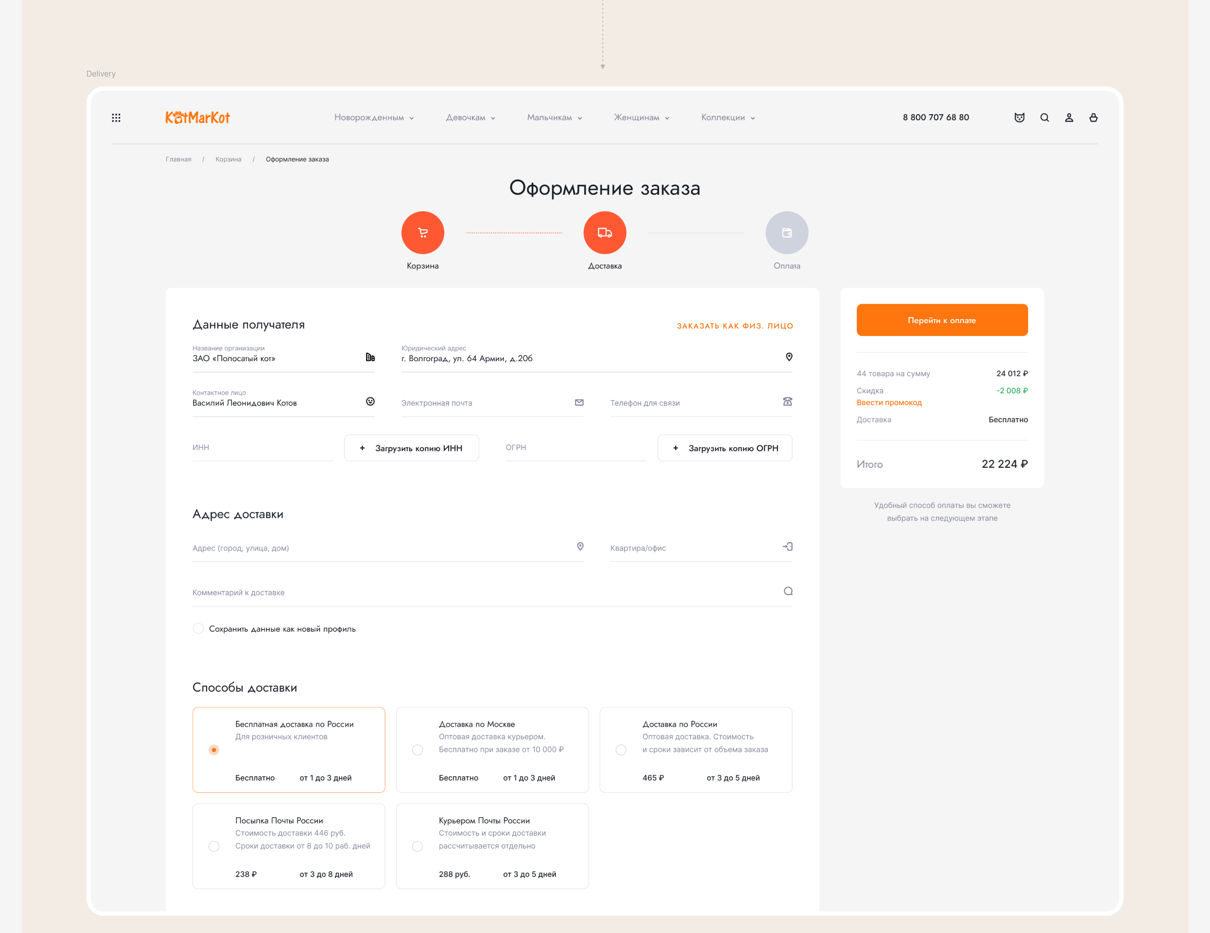Open search via magnifier icon
The width and height of the screenshot is (1210, 933).
(x=1044, y=117)
